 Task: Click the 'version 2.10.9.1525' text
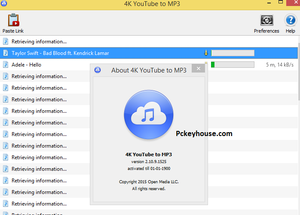(149, 162)
